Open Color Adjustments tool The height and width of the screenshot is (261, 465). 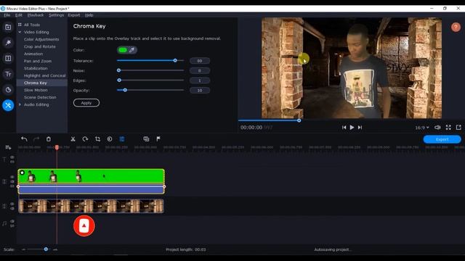(x=41, y=39)
